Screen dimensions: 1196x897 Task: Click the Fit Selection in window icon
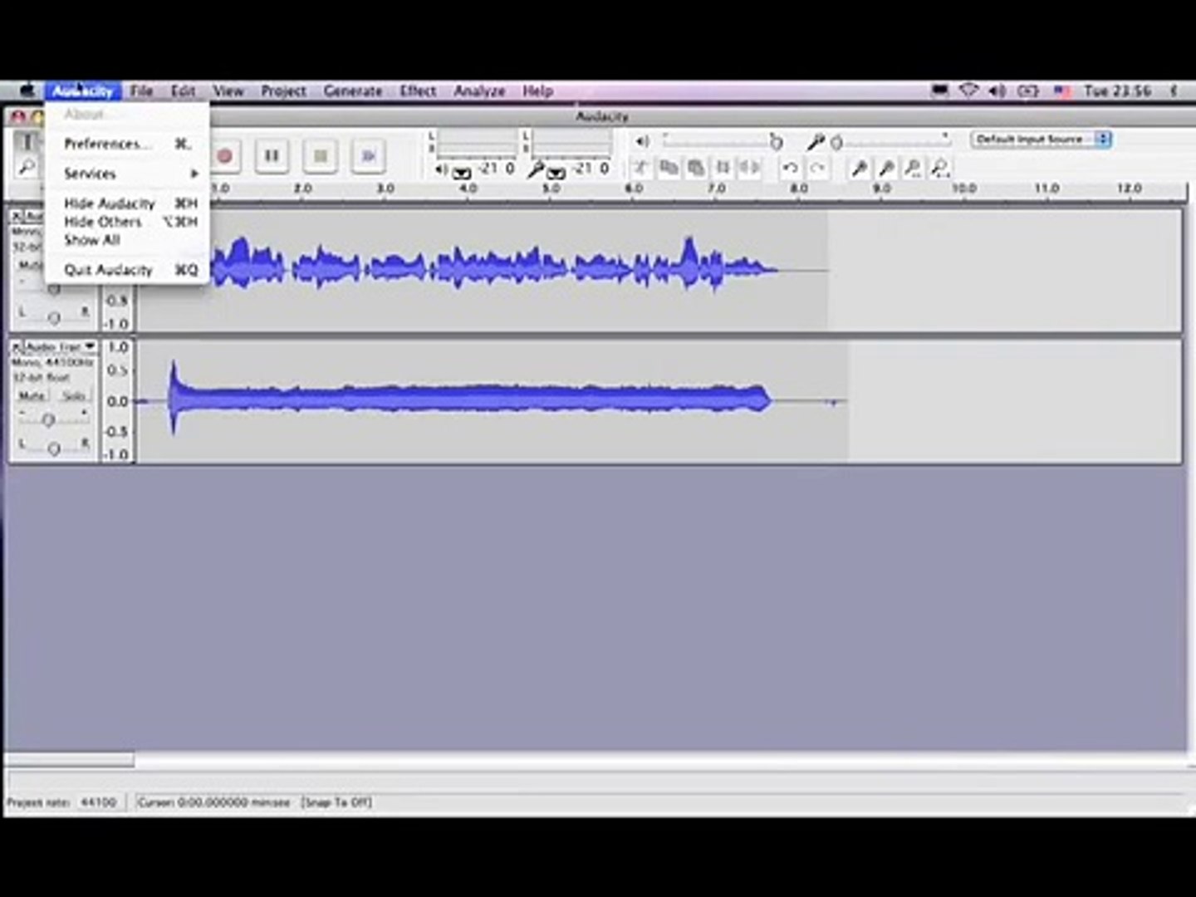coord(914,168)
